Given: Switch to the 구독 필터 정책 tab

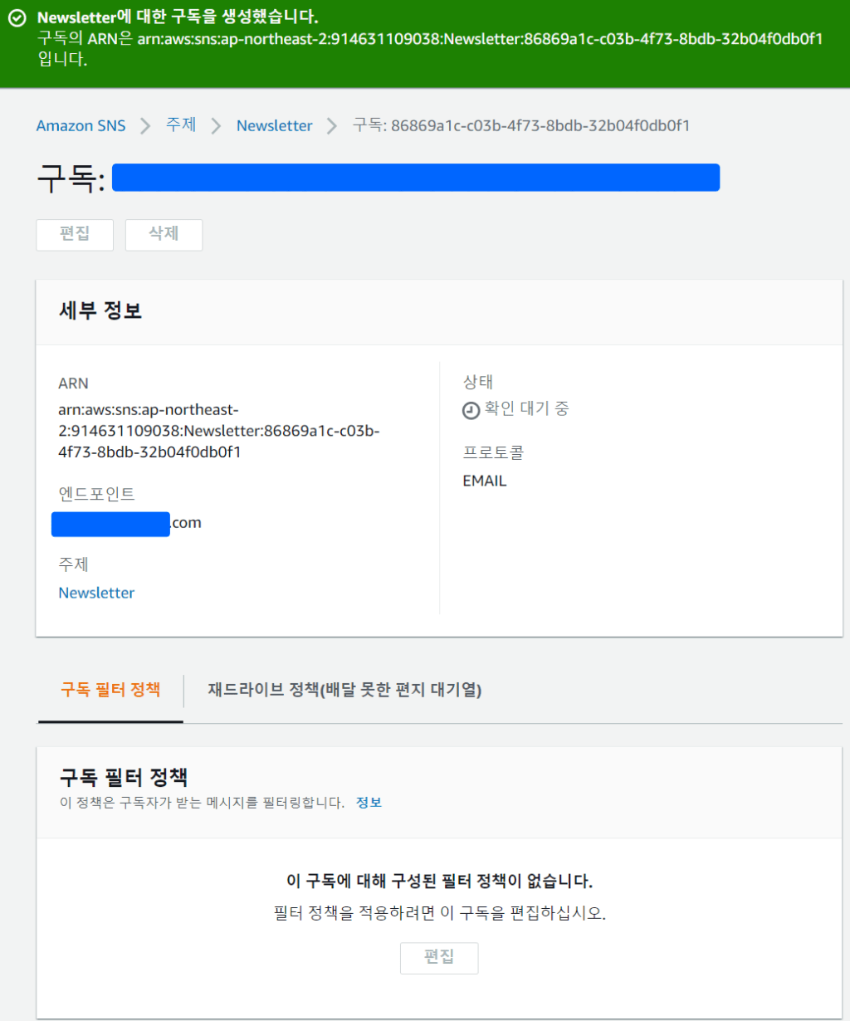Looking at the screenshot, I should pyautogui.click(x=110, y=689).
